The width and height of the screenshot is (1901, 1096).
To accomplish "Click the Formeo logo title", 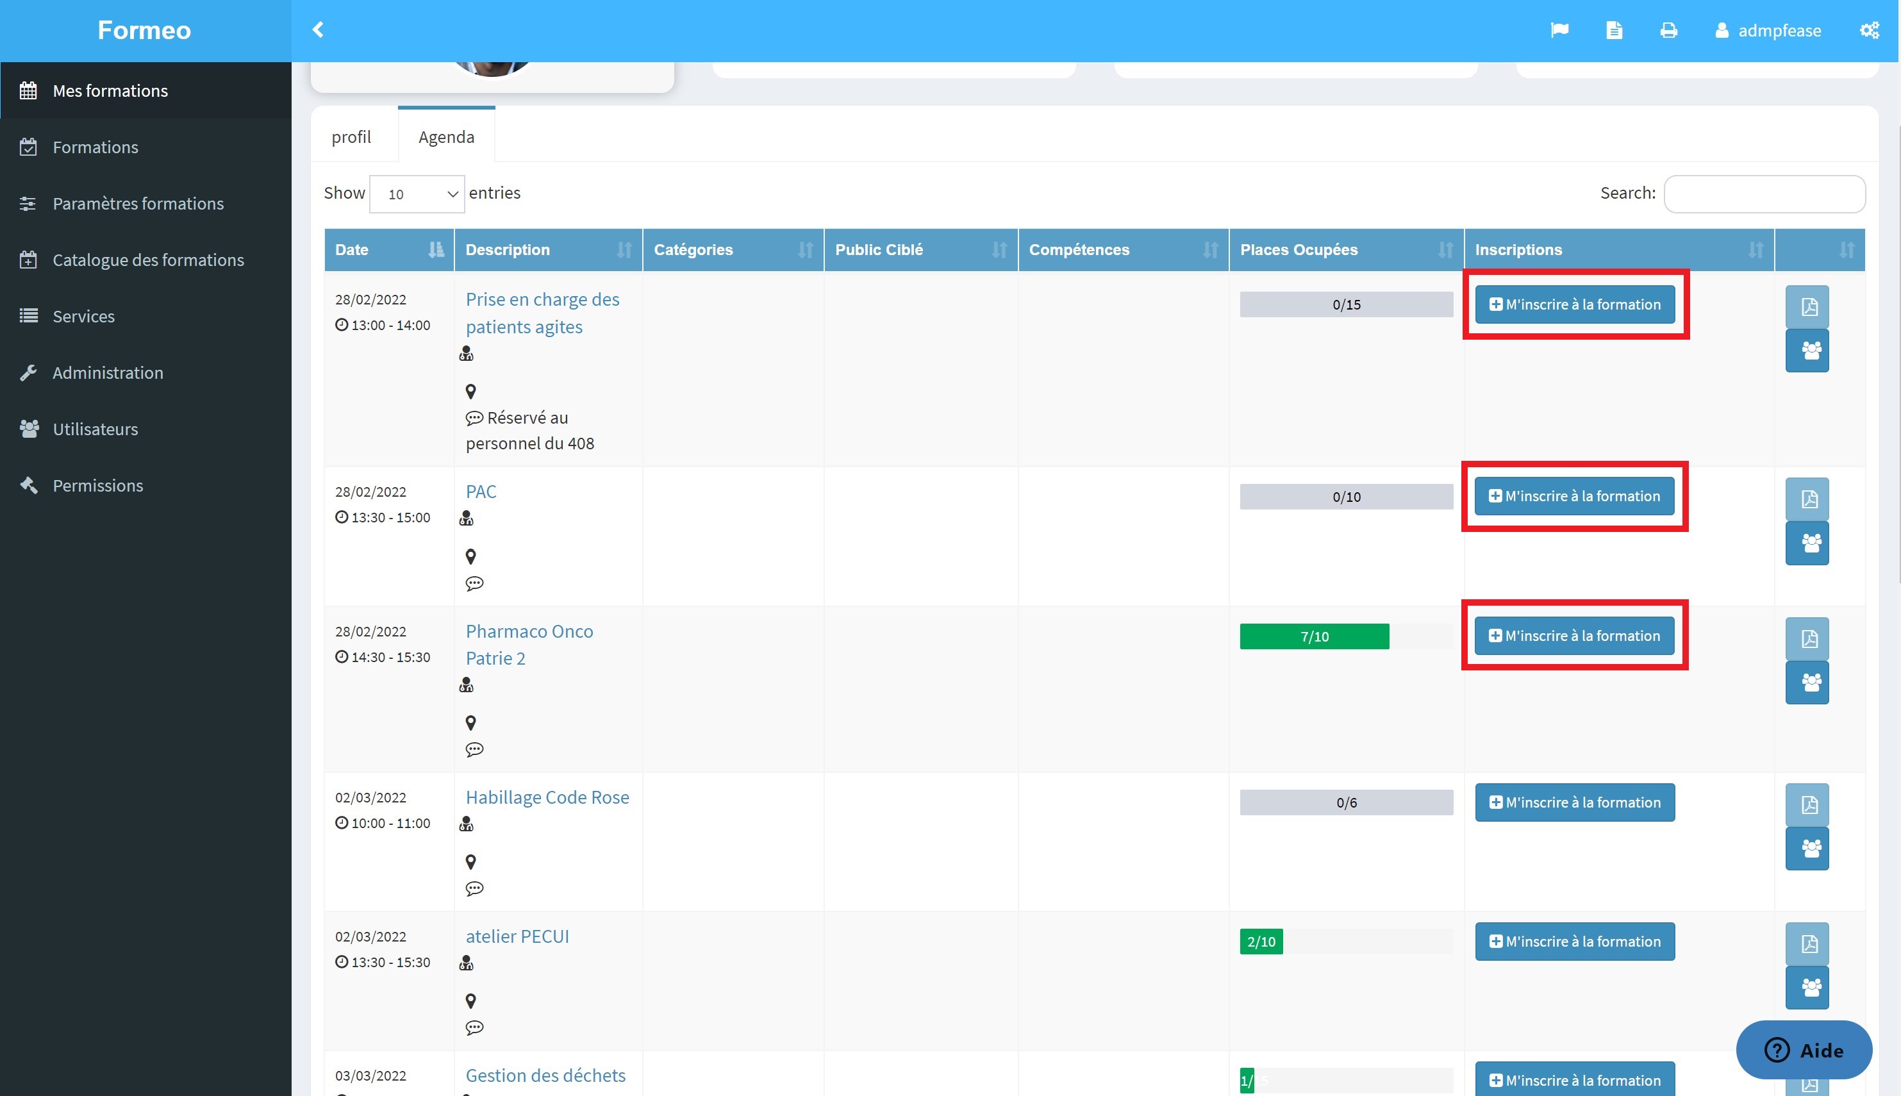I will [x=144, y=30].
